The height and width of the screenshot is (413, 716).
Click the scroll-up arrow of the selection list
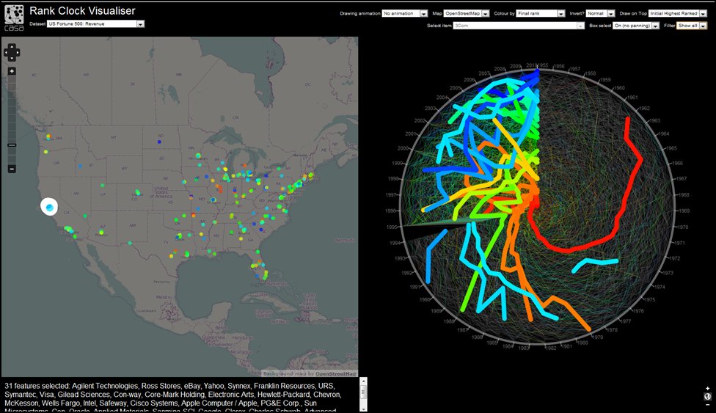(x=363, y=381)
